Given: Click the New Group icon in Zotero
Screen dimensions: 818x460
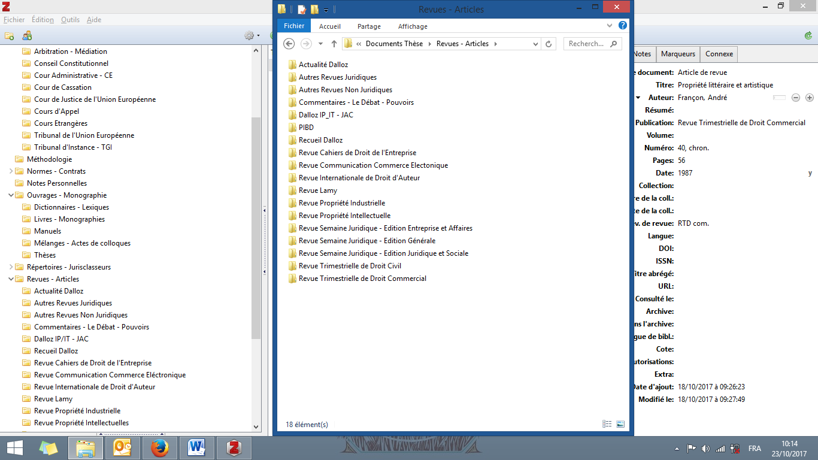Looking at the screenshot, I should (27, 36).
